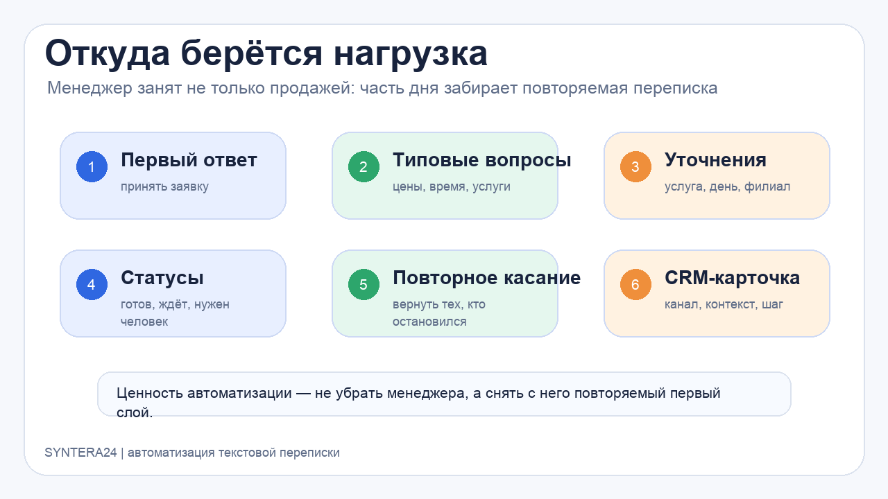Click the text 'канал, контекст, шаг'

724,304
